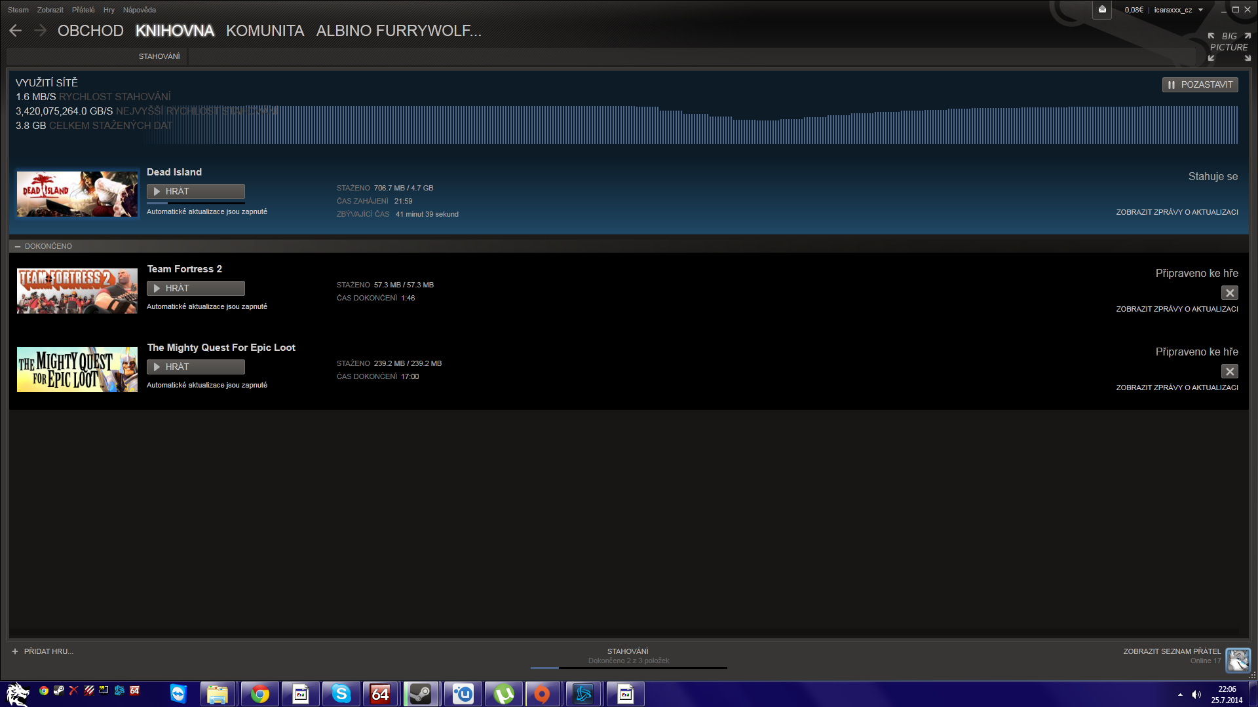Image resolution: width=1258 pixels, height=707 pixels.
Task: View update news for Mighty Quest
Action: click(1177, 388)
